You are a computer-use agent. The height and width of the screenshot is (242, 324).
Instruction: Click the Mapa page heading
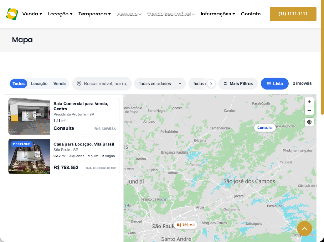click(22, 39)
